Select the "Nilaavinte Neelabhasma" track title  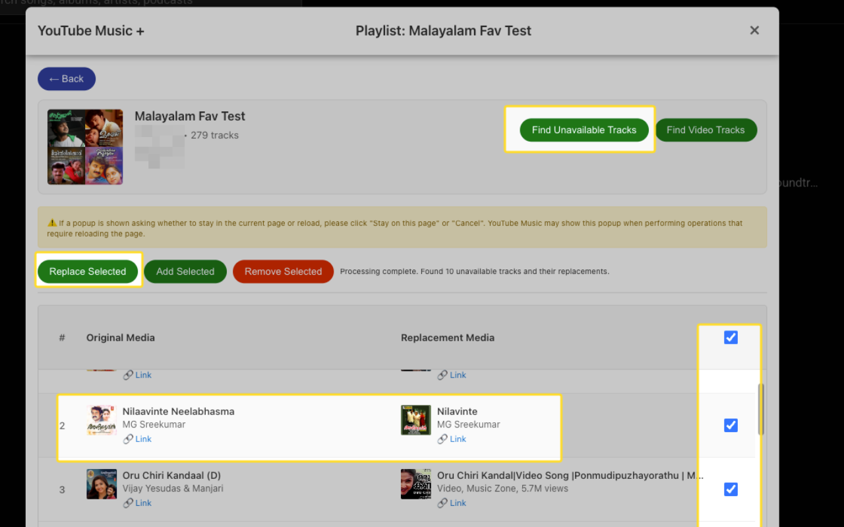(179, 411)
